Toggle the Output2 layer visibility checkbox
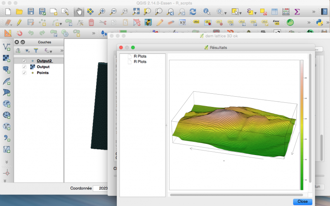 point(24,61)
